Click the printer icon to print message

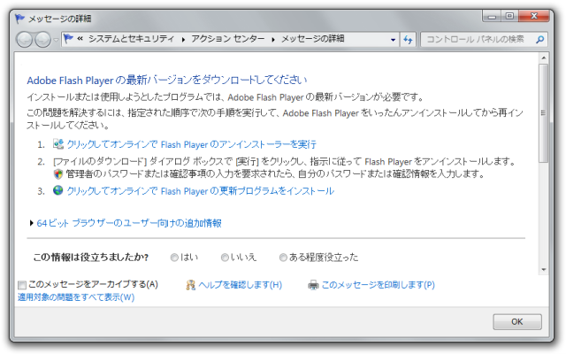coord(313,285)
